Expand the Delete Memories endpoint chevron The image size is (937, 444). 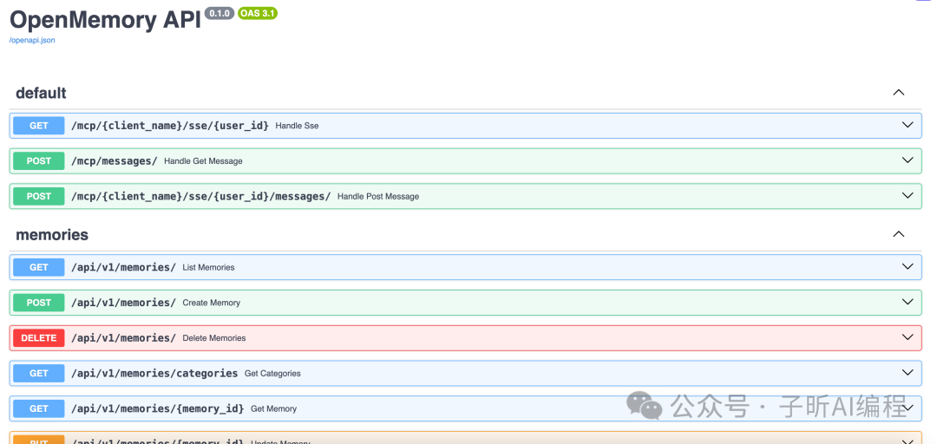[908, 337]
